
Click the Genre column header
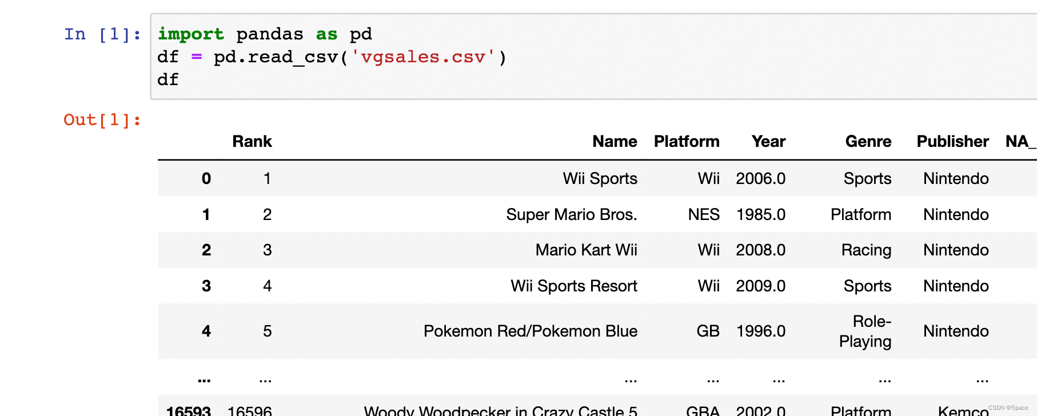868,142
